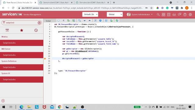This screenshot has width=195, height=110.
Task: Click the browser address bar URL
Action: coord(82,8)
